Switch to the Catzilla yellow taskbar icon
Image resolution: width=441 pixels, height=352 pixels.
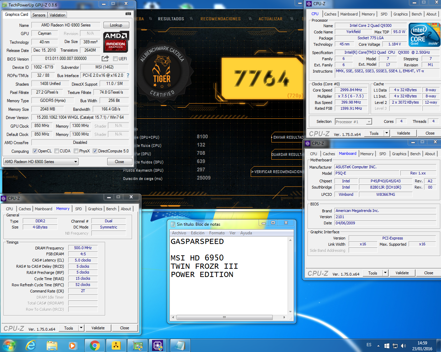[116, 345]
